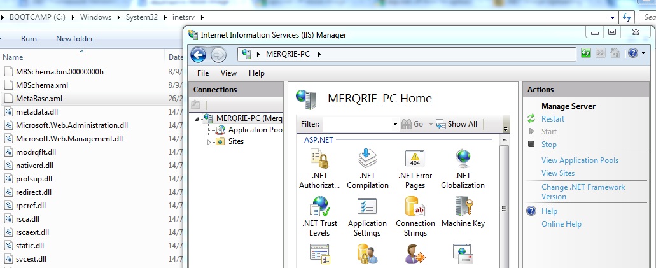Click the Connections pane create connection icon
This screenshot has width=656, height=268.
pos(195,104)
